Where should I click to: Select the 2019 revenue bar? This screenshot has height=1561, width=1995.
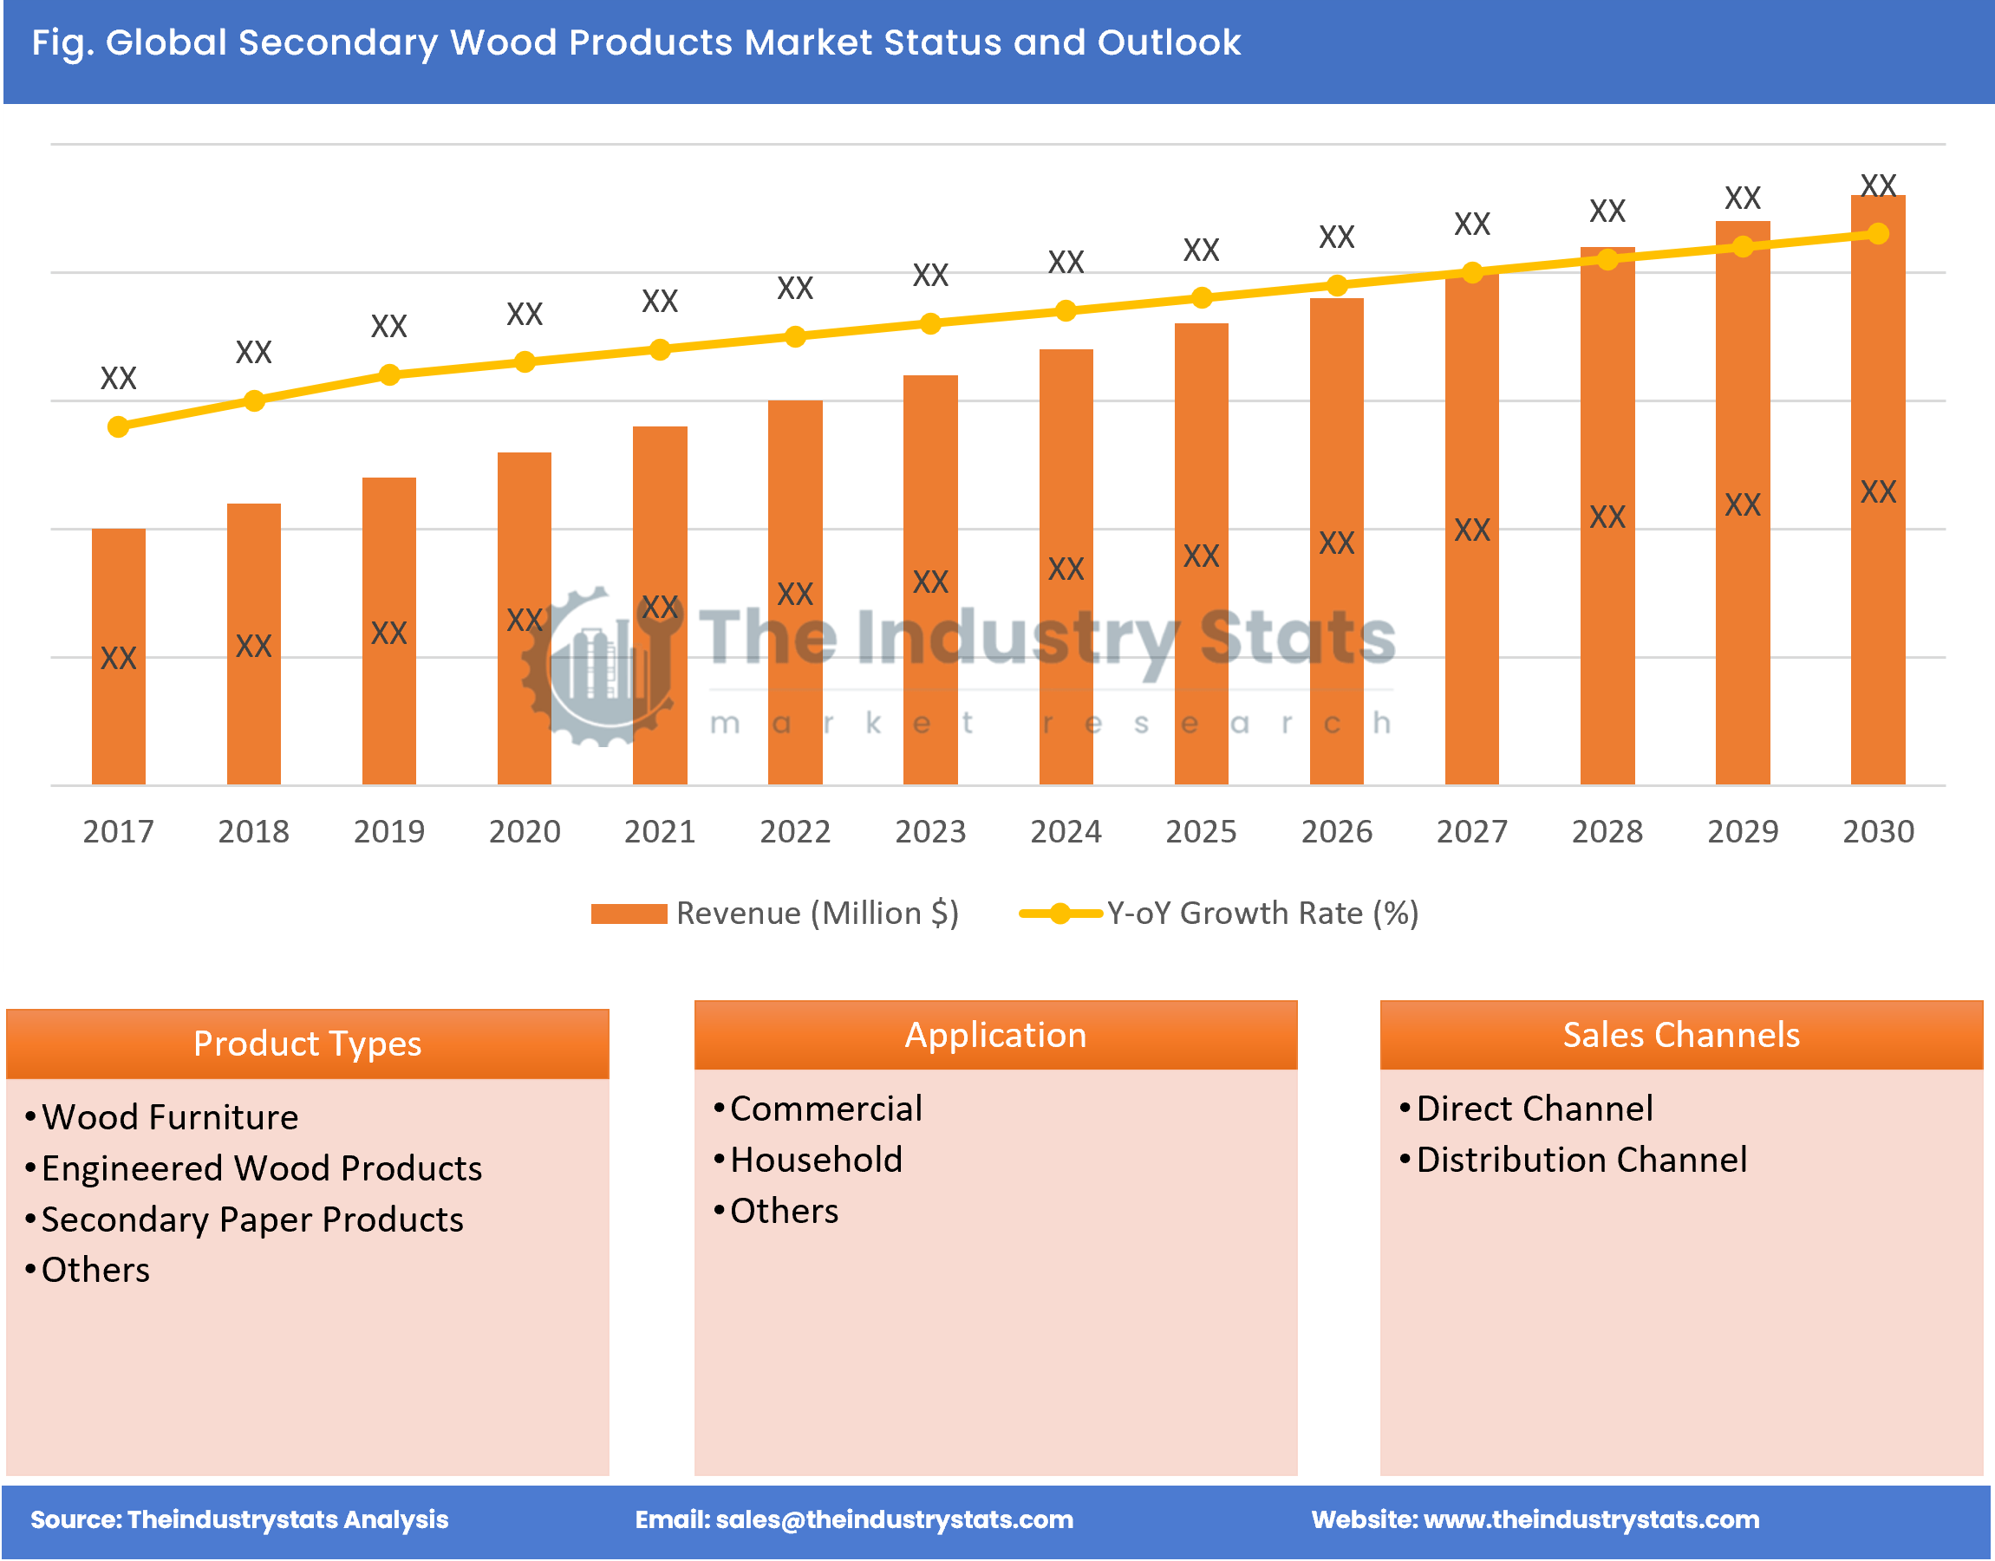389,632
